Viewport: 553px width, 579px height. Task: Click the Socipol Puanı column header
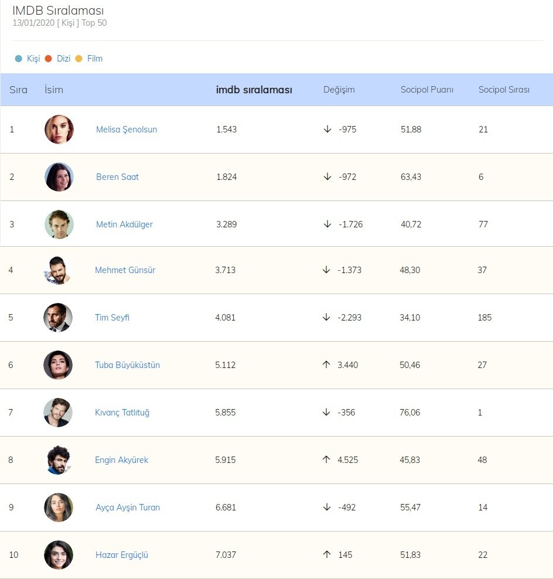(x=426, y=90)
